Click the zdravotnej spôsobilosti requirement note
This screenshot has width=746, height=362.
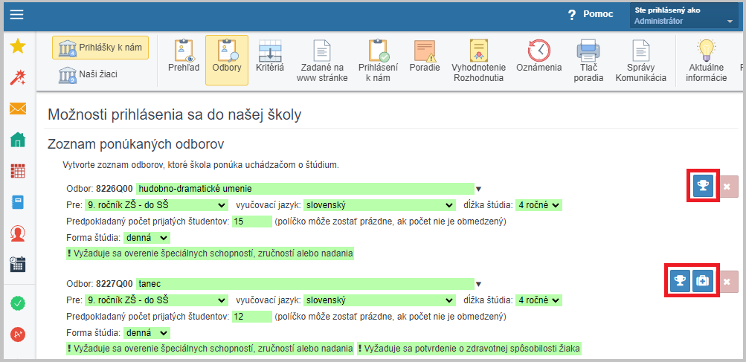click(469, 349)
